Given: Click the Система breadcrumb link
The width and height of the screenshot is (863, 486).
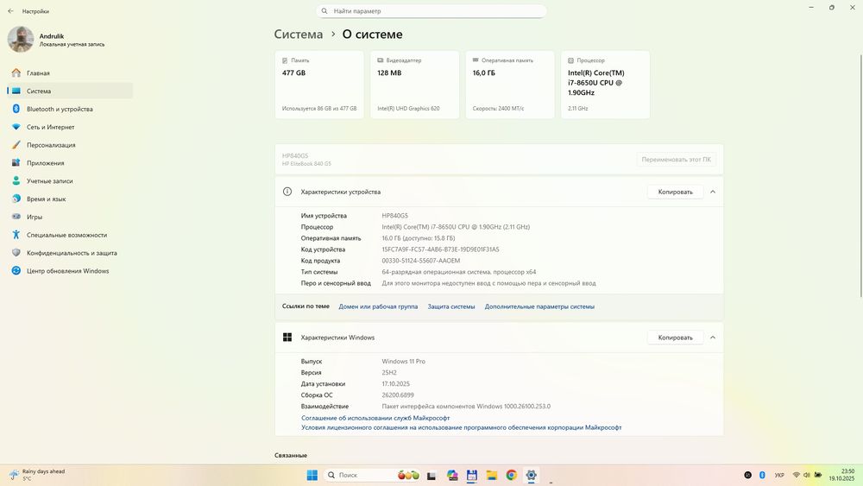Looking at the screenshot, I should pos(299,35).
